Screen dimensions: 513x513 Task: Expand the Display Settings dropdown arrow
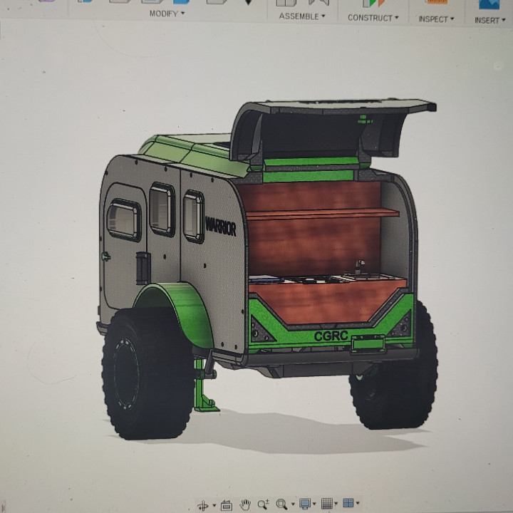314,504
